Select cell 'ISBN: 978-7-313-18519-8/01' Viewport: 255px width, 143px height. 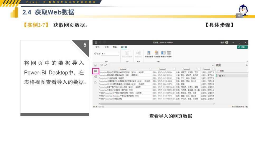[164, 87]
